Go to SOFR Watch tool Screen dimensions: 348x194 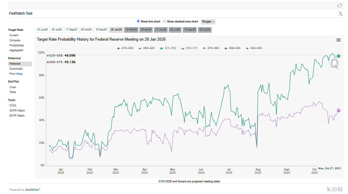(x=17, y=111)
